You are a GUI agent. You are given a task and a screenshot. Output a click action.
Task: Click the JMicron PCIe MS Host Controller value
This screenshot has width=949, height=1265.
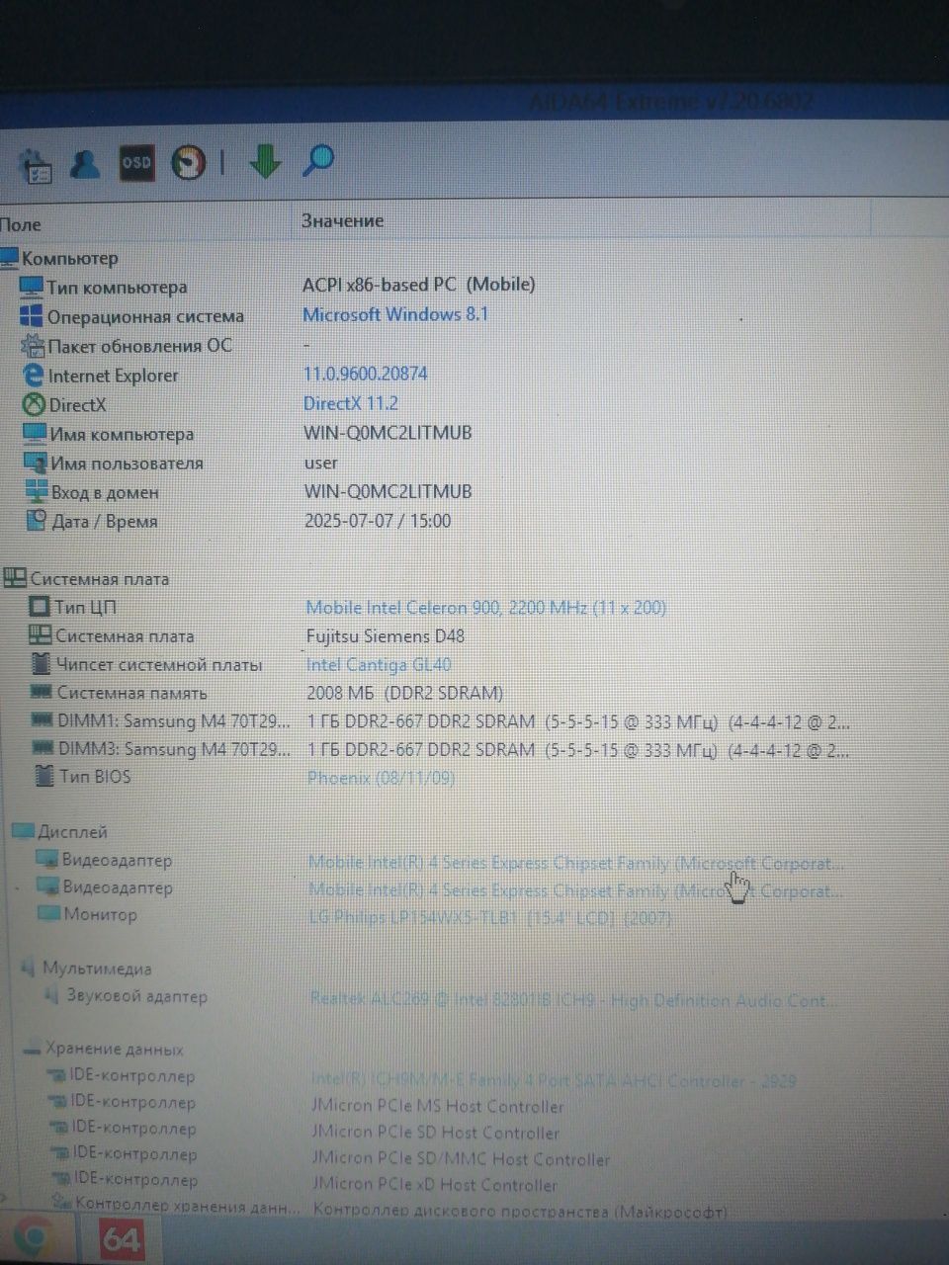[438, 1107]
